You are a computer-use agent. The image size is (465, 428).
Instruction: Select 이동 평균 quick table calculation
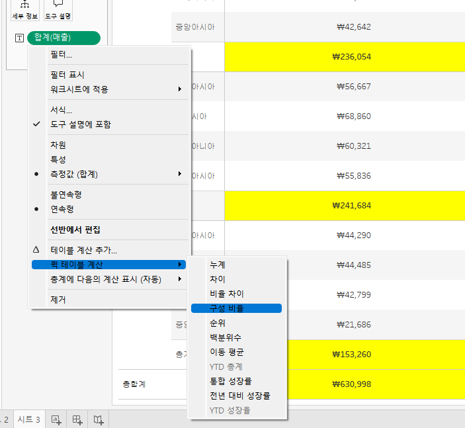click(x=236, y=352)
